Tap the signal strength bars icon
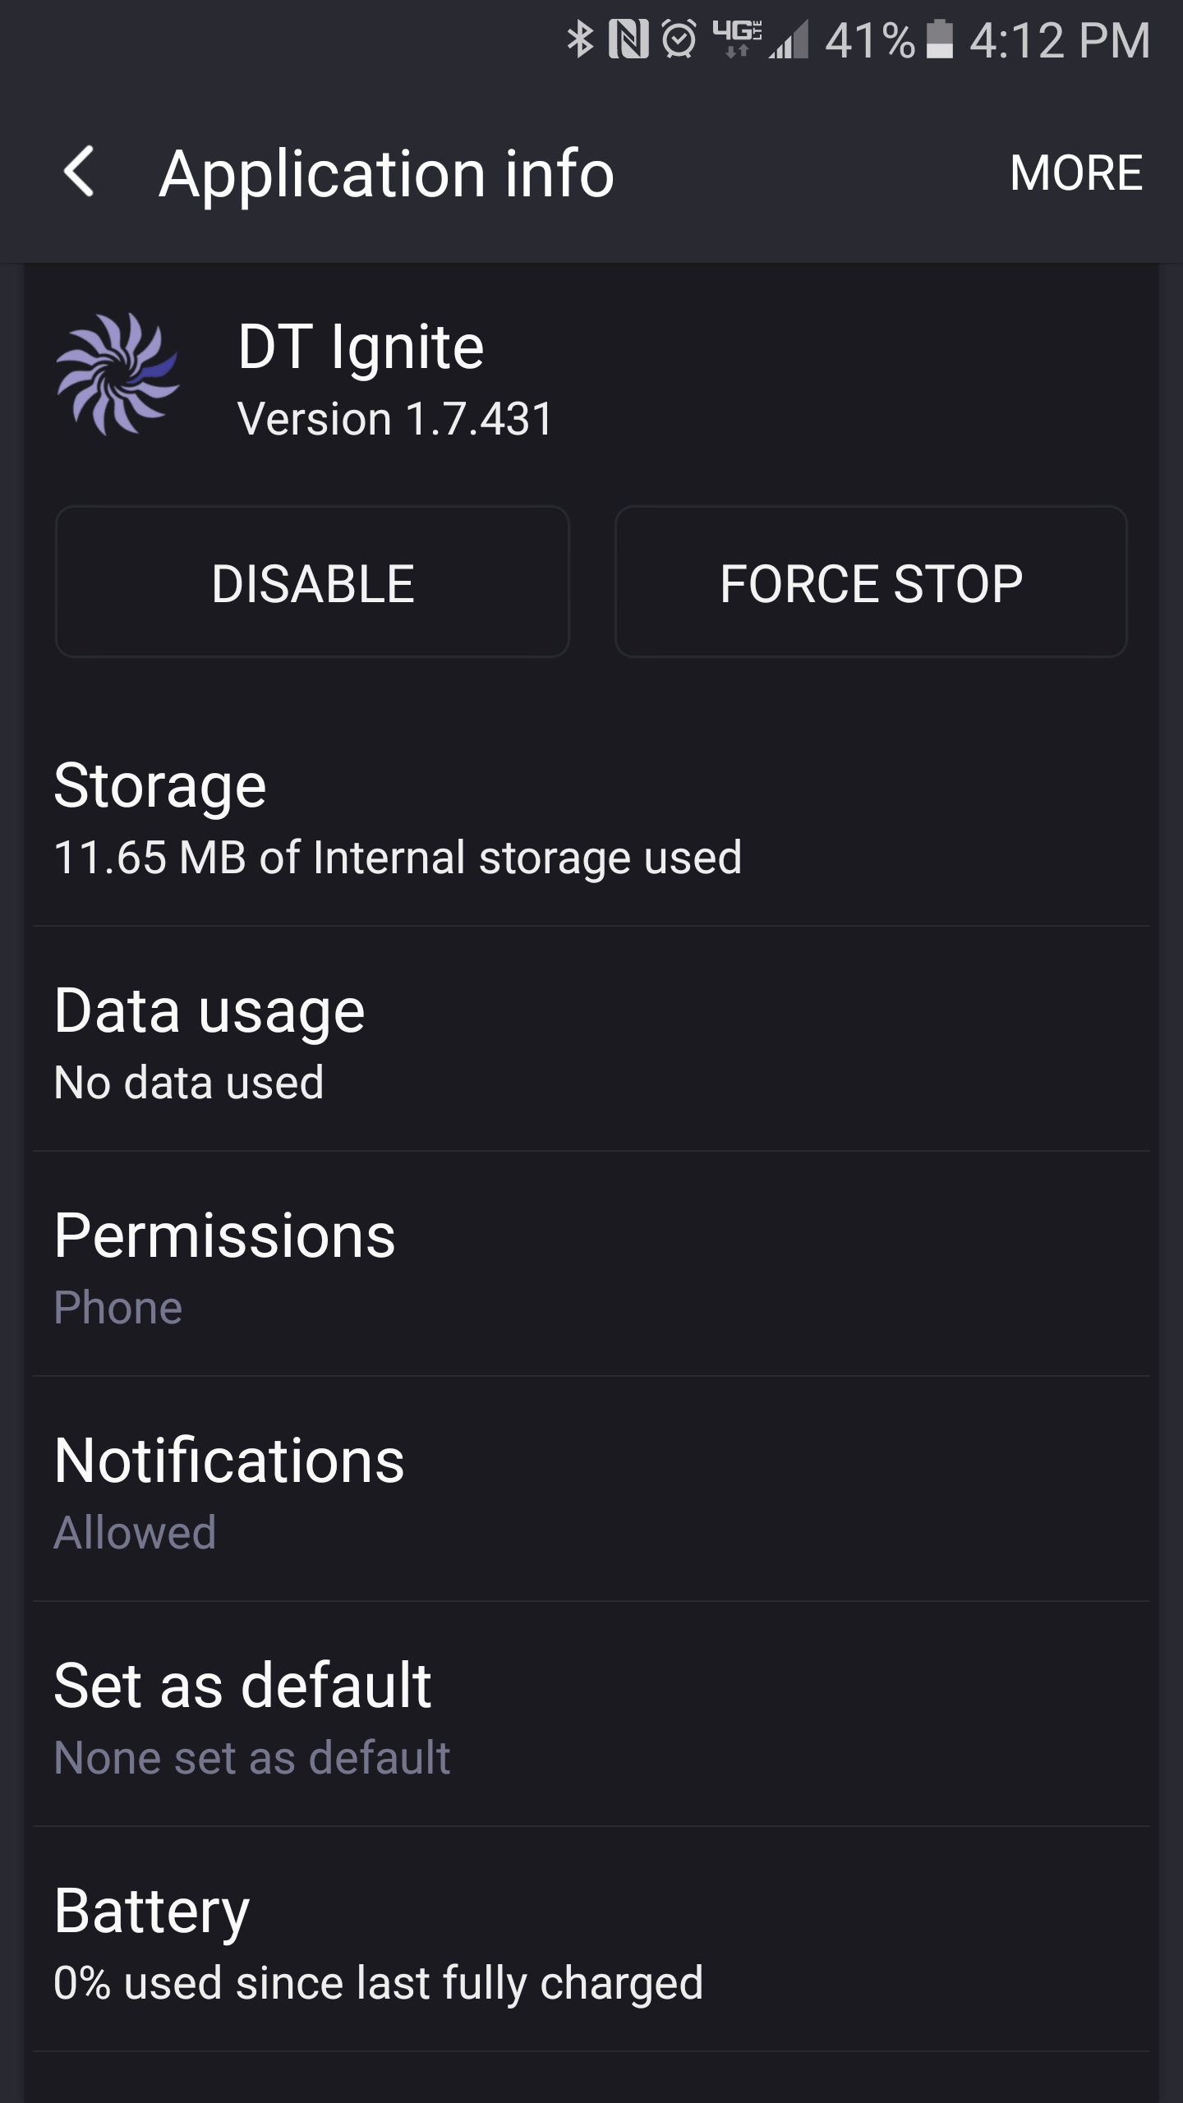1183x2103 pixels. tap(789, 41)
